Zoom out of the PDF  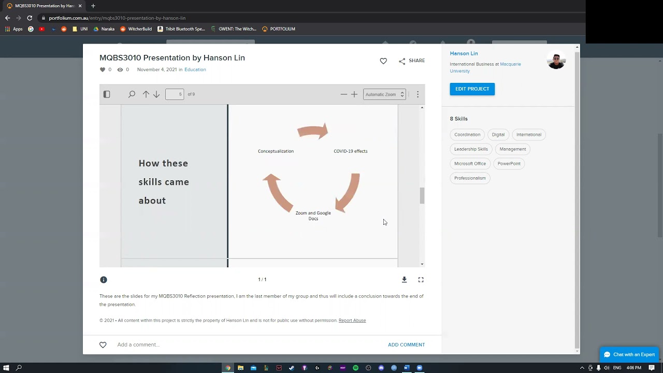[343, 94]
